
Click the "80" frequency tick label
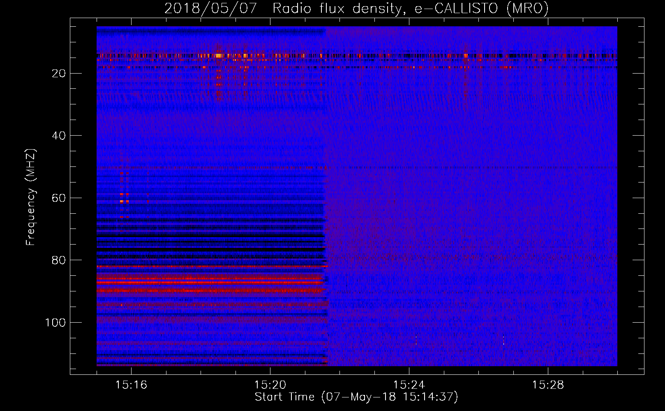click(59, 260)
